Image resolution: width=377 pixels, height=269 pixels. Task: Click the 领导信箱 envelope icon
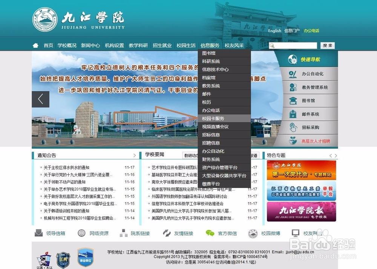pos(37,233)
